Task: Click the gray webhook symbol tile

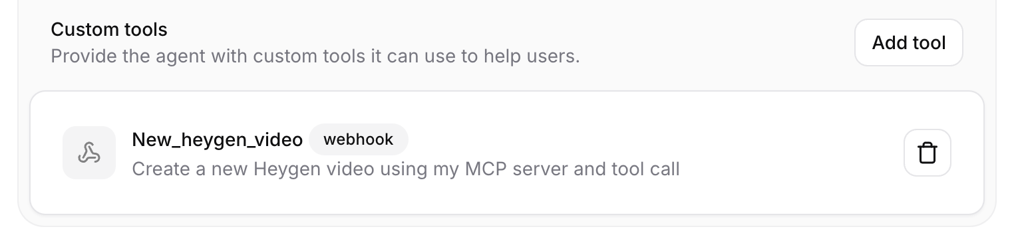Action: pos(89,153)
